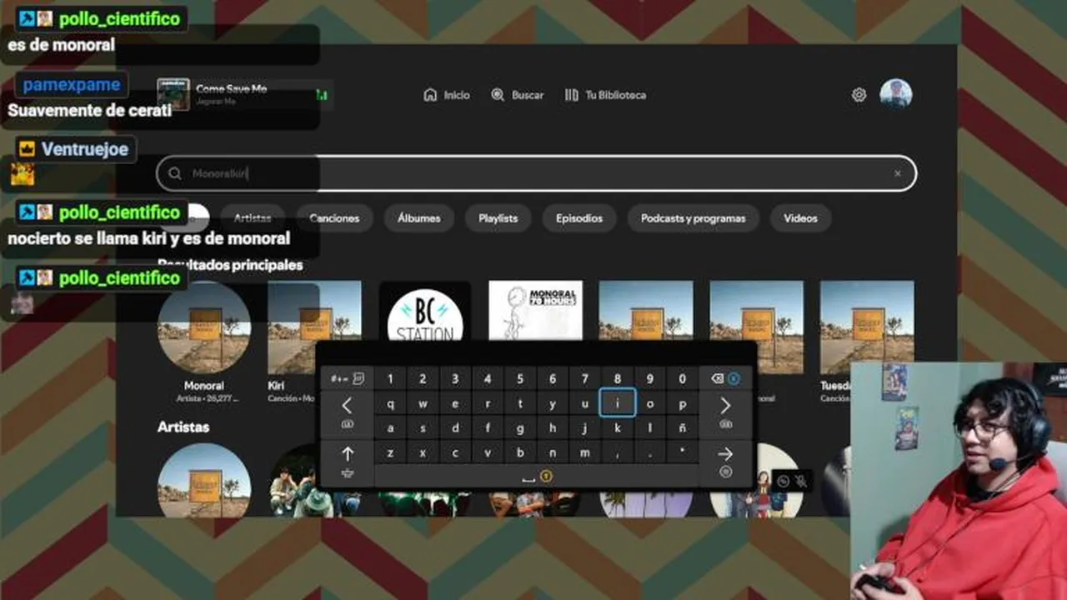Tap the number 8 key
Image resolution: width=1067 pixels, height=600 pixels.
[x=617, y=379]
